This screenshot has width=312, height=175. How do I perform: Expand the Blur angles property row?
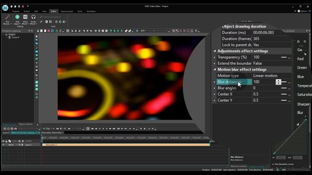click(x=214, y=88)
